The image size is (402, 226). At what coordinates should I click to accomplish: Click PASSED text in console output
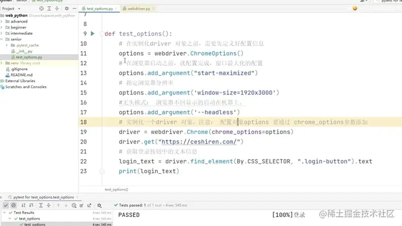tap(129, 215)
